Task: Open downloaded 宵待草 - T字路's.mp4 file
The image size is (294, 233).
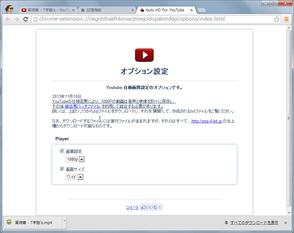Action: (33, 223)
